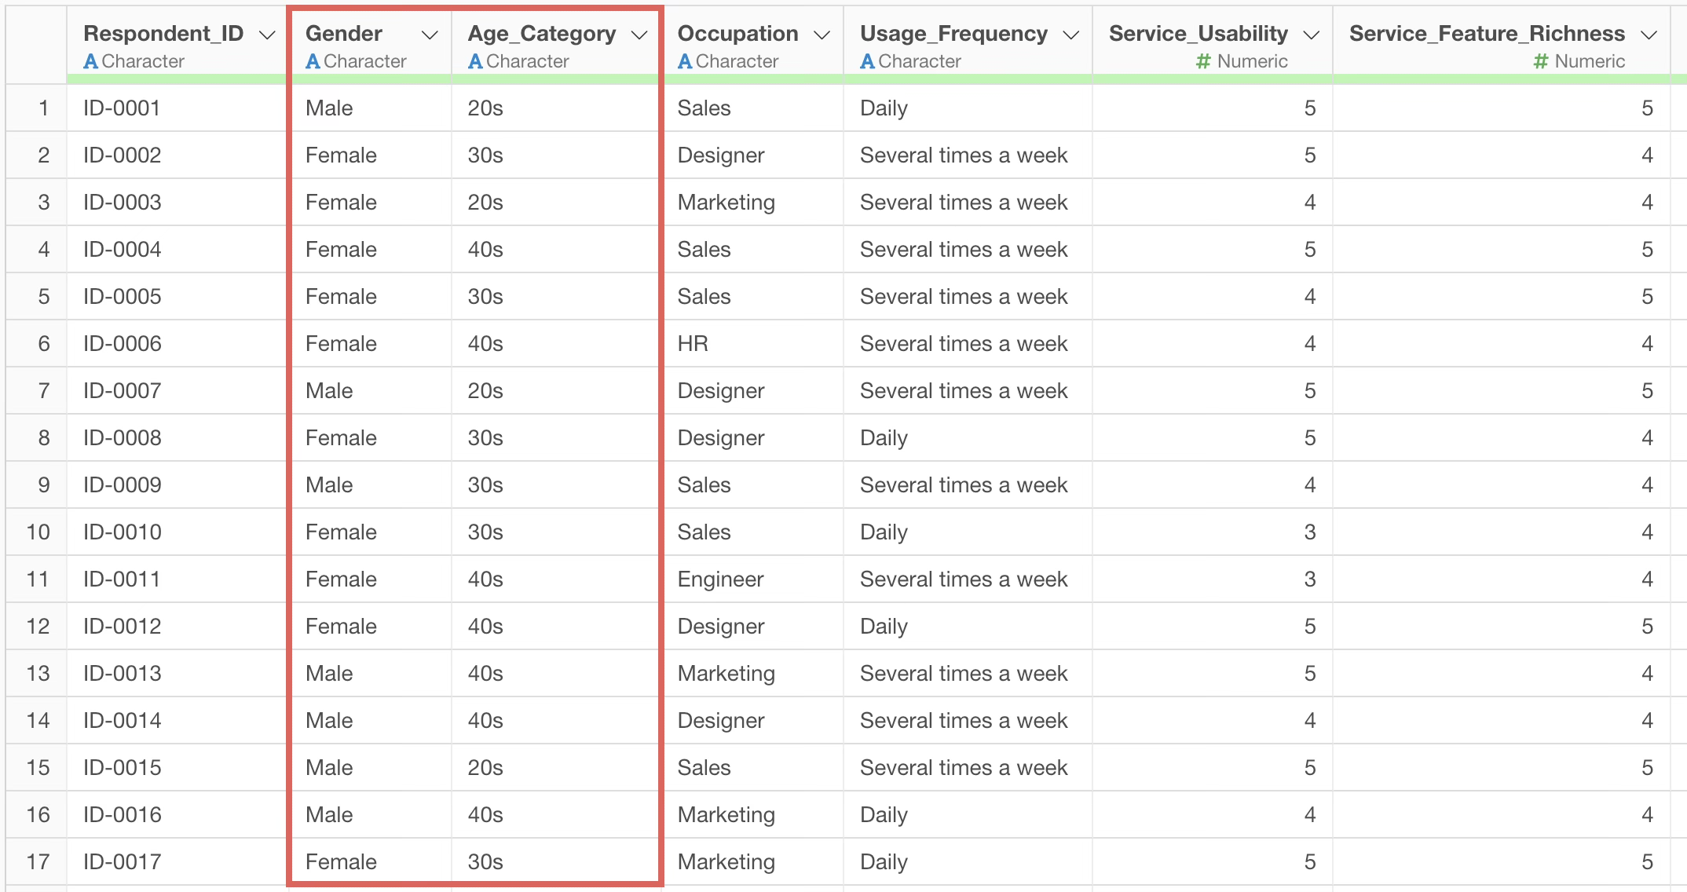
Task: Click the Character type icon under Gender
Action: pos(313,61)
